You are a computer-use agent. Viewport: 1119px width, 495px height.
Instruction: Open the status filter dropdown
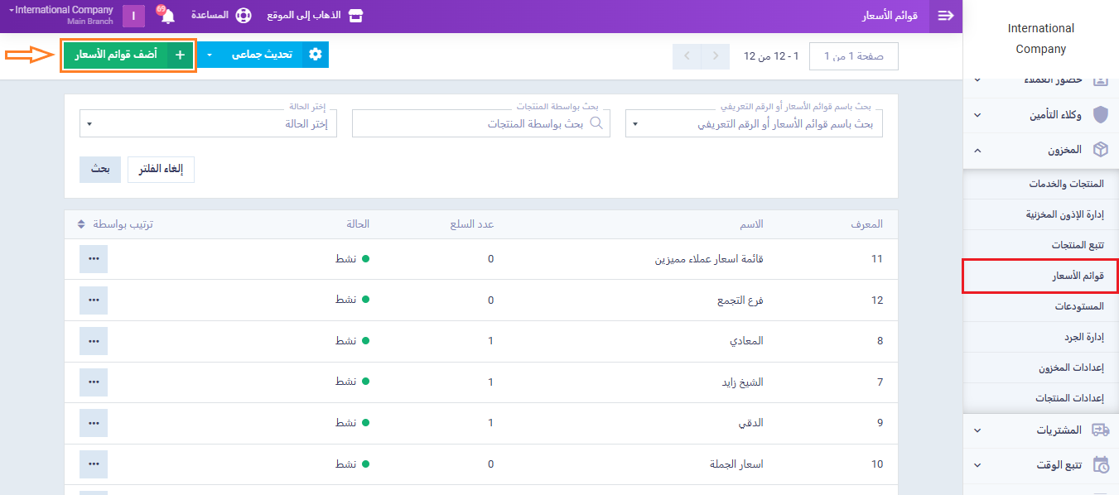pyautogui.click(x=208, y=124)
